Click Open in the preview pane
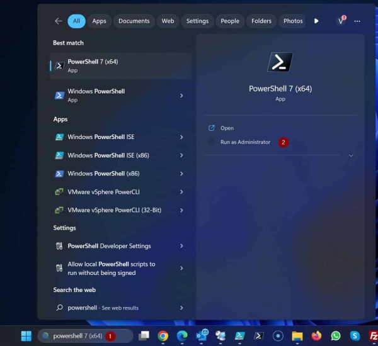This screenshot has height=346, width=378. coord(227,128)
